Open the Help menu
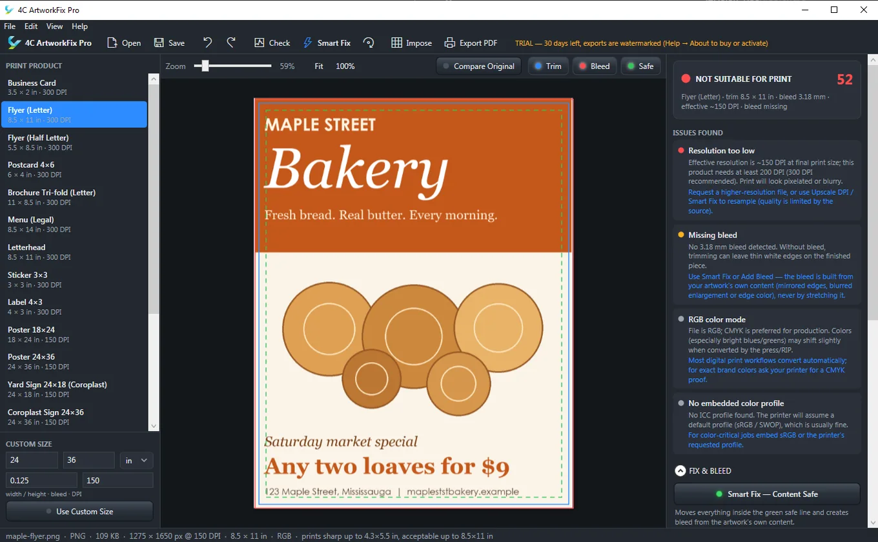Screen dimensions: 878x542 coord(80,26)
